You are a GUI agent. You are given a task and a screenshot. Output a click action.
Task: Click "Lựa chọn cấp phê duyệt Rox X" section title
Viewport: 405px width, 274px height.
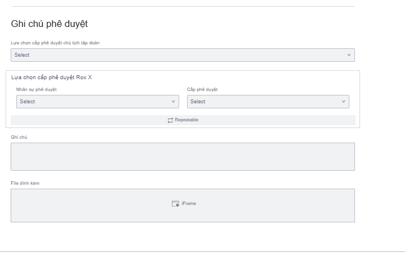point(52,77)
